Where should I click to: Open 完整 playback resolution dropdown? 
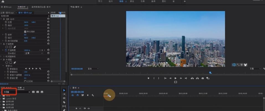255,69
